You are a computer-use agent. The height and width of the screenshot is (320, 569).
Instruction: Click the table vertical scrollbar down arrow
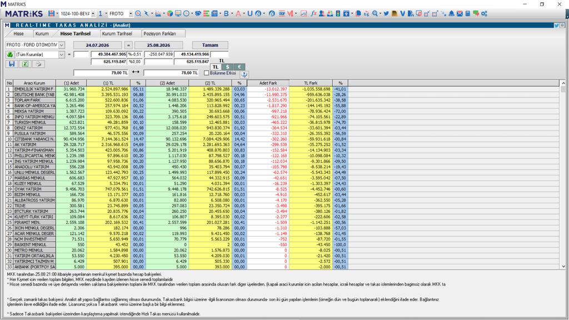(x=563, y=267)
